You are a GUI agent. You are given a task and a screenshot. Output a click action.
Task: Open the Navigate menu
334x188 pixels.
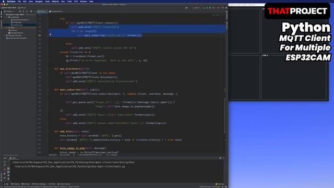39,1
